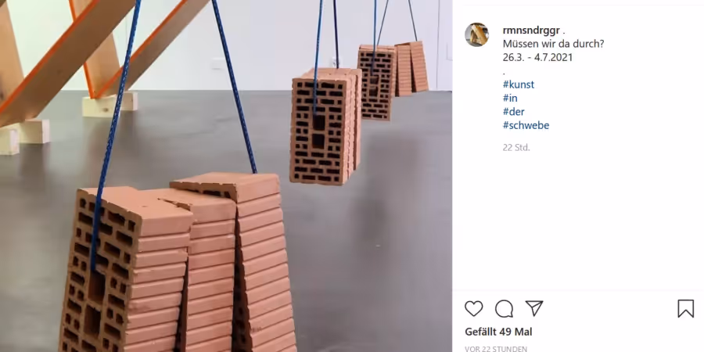Open the rmnsndrggr username link

(531, 31)
